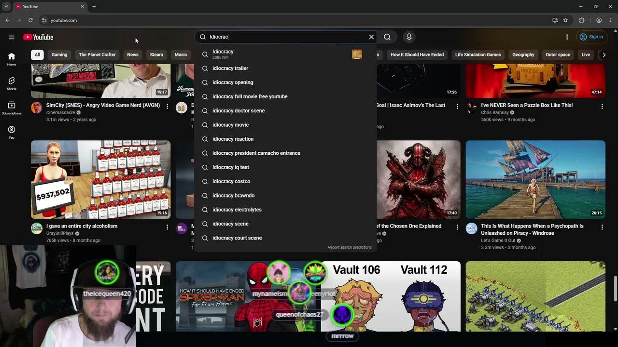618x347 pixels.
Task: Choose the 'Idiocracy 2006 film' suggestion
Action: click(285, 54)
